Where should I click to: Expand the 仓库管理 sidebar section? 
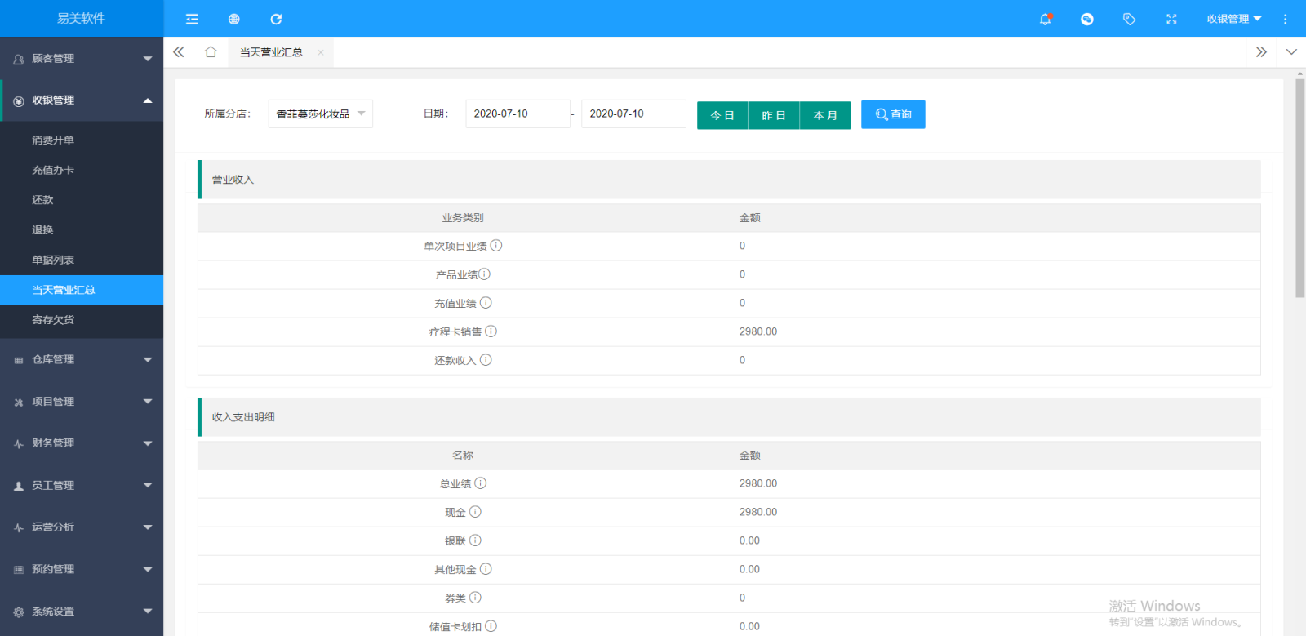[x=82, y=360]
